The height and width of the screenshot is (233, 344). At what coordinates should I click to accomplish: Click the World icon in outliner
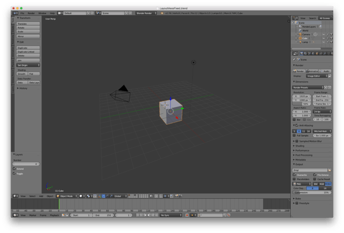click(x=300, y=31)
